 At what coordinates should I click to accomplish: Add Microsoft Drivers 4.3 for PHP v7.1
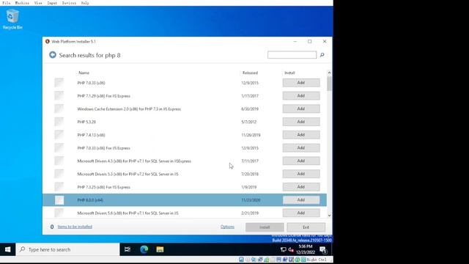pyautogui.click(x=301, y=161)
